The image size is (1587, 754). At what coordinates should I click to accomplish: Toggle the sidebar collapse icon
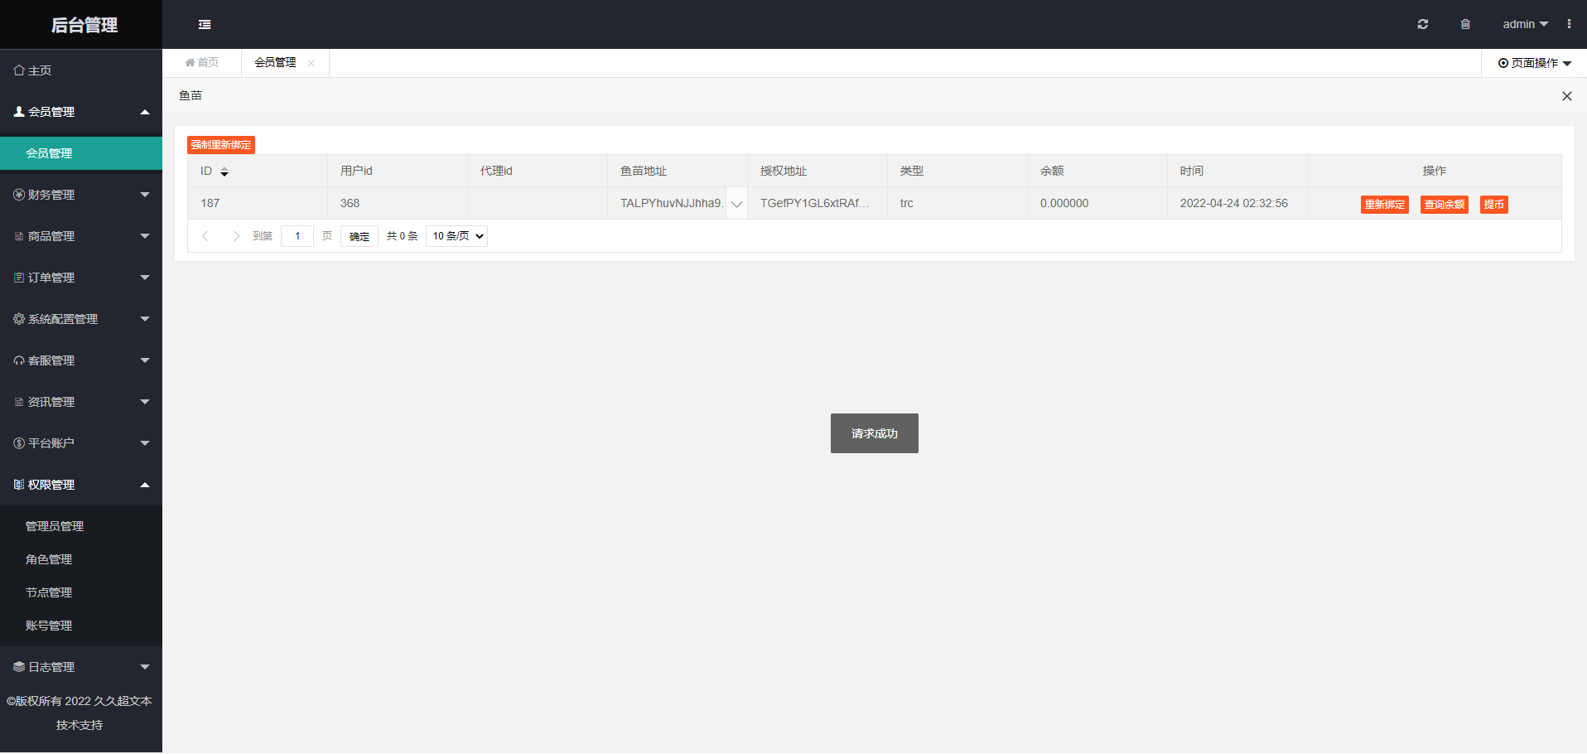coord(205,25)
